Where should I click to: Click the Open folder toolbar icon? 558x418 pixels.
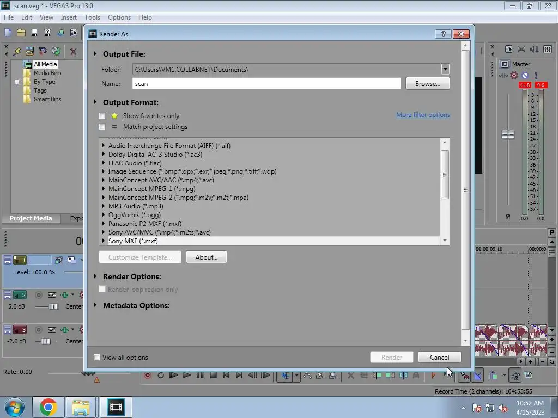click(x=21, y=33)
